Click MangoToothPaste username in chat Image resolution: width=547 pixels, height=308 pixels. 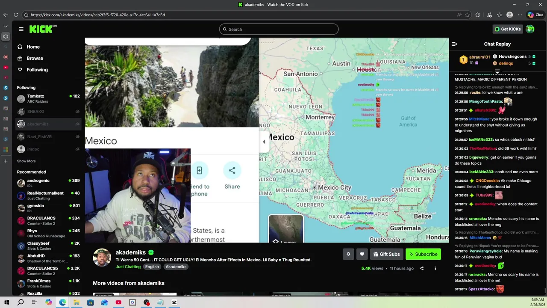click(485, 101)
